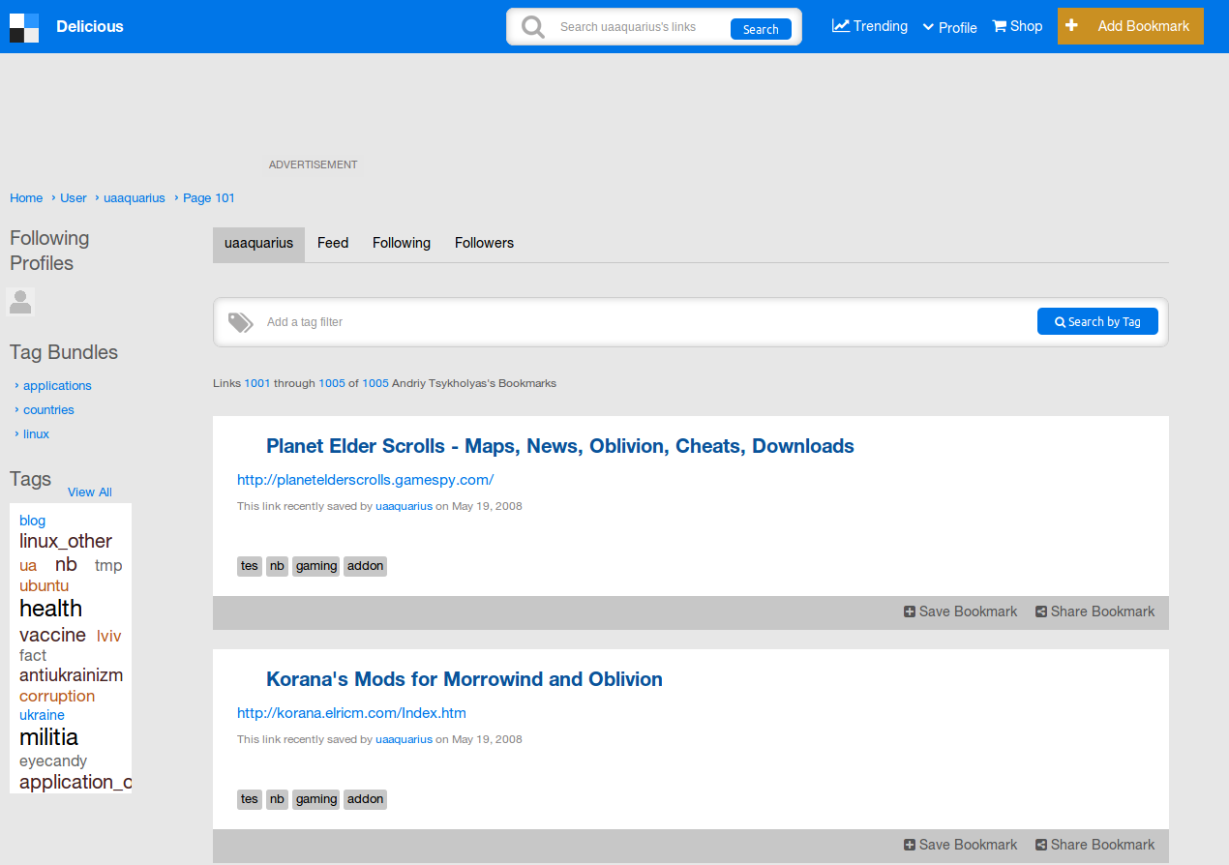Click the Search by Tag button
Viewport: 1229px width, 865px height.
[x=1097, y=322]
